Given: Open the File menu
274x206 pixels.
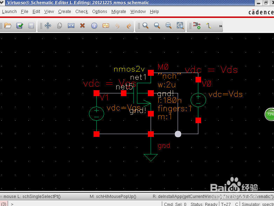Looking at the screenshot, I should pos(25,12).
